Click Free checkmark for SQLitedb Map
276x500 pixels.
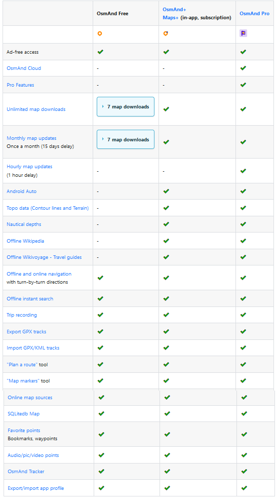click(101, 413)
